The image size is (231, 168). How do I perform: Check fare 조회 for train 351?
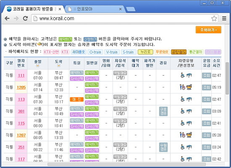206,147
